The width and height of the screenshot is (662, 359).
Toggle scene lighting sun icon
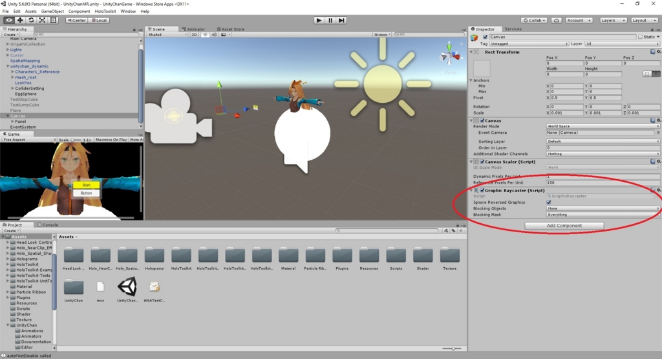point(205,35)
